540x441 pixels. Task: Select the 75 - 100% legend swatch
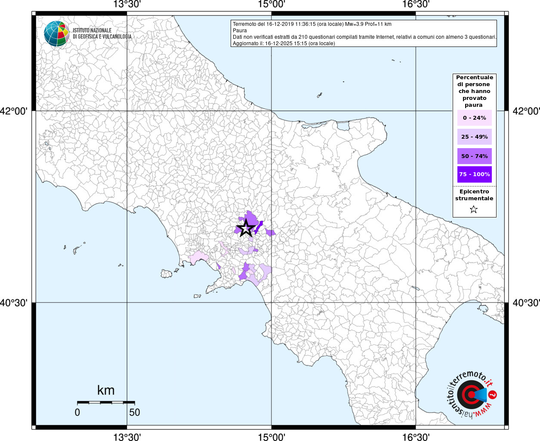coord(474,174)
